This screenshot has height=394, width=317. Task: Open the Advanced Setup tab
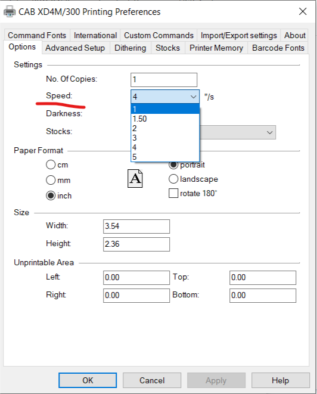pos(75,48)
